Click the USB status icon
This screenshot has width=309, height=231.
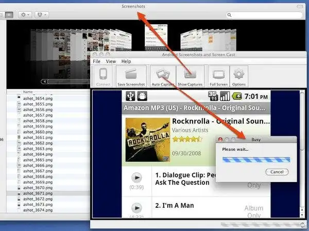(130, 96)
